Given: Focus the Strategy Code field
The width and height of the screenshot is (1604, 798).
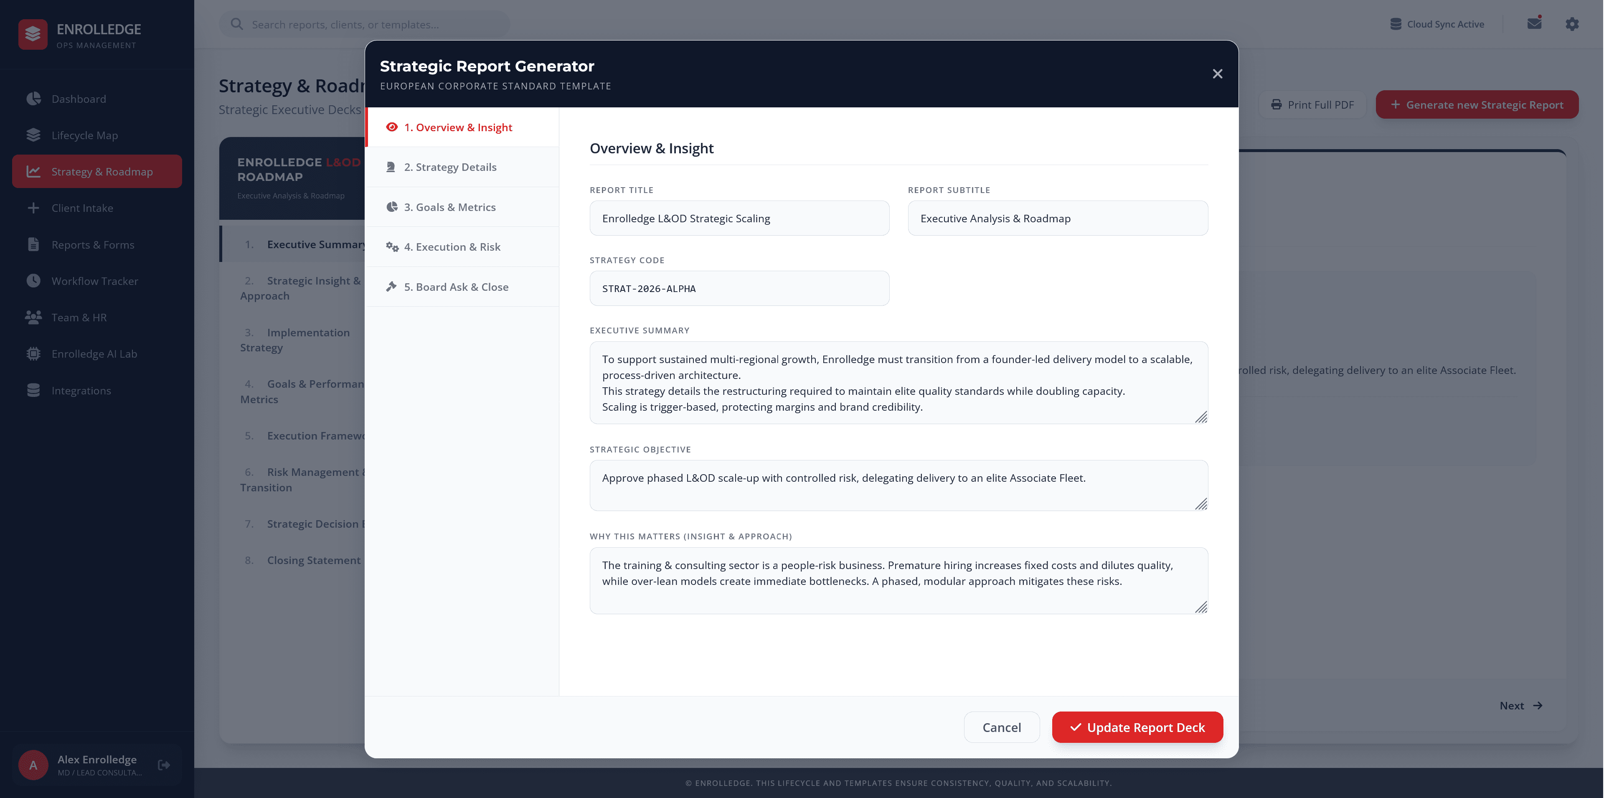Looking at the screenshot, I should pyautogui.click(x=739, y=288).
